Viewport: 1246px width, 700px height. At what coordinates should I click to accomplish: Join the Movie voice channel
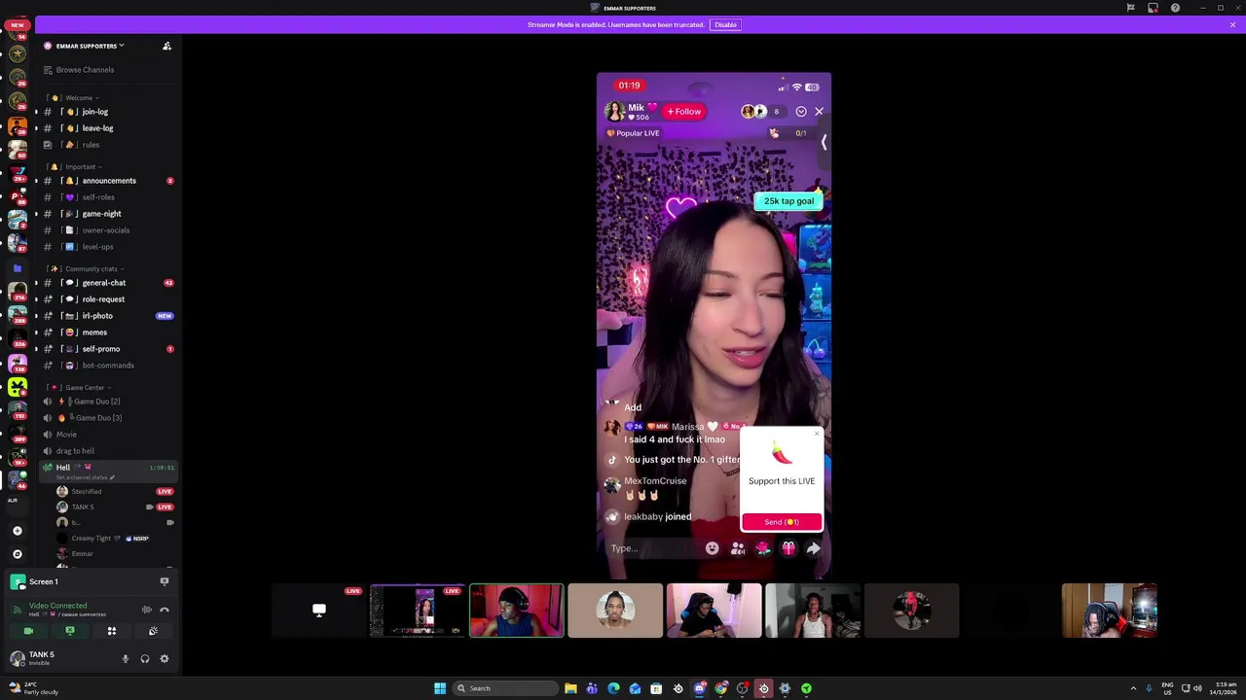(x=107, y=435)
